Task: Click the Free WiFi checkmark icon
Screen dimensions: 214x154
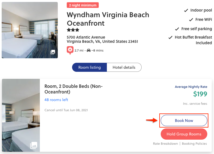Action: tap(191, 20)
